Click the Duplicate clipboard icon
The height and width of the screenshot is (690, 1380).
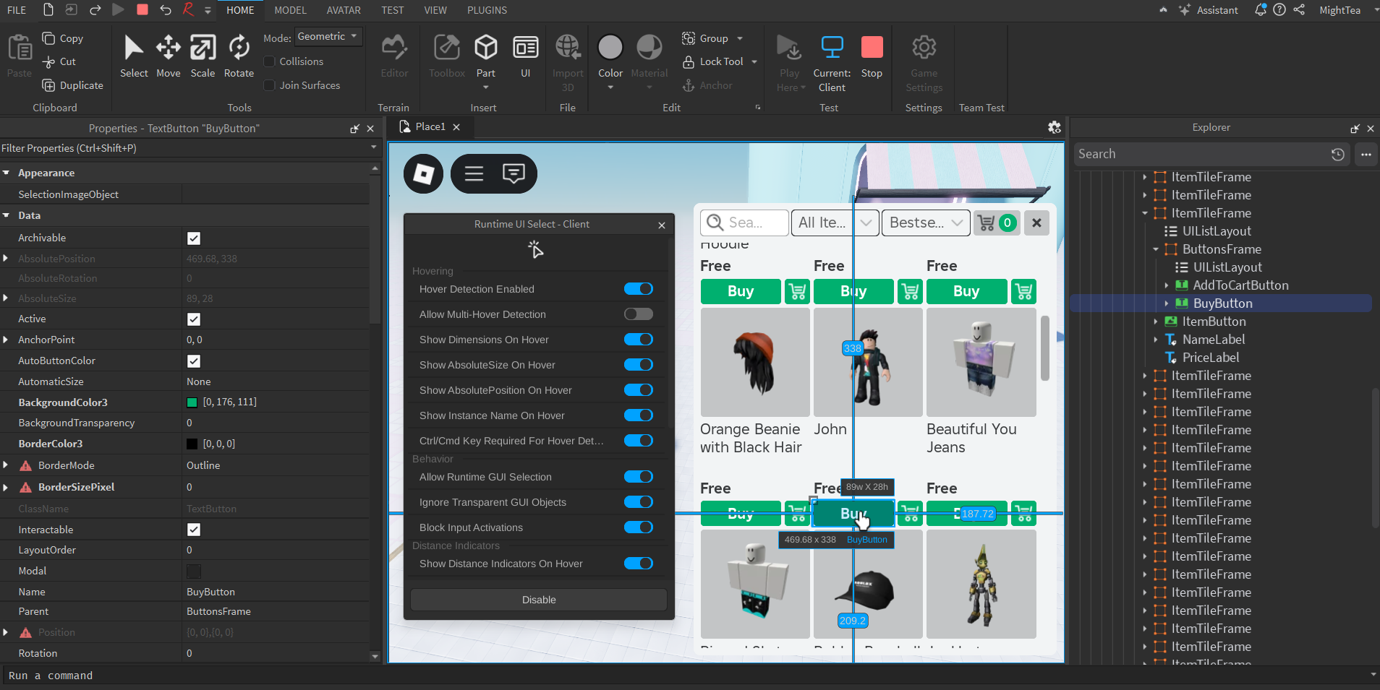(x=49, y=85)
